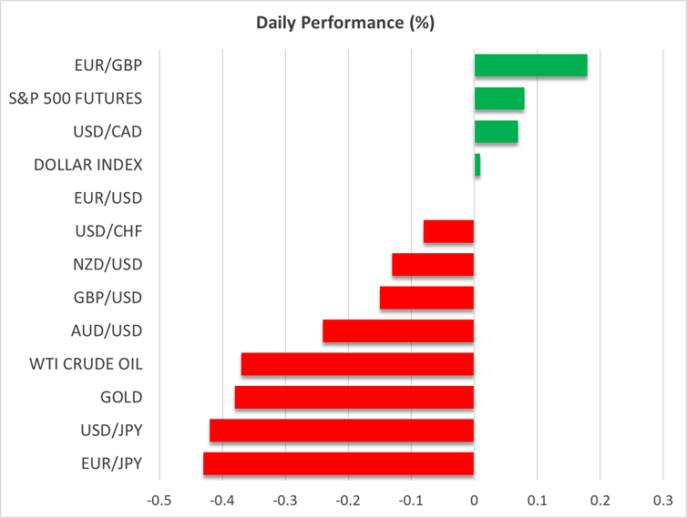Screen dimensions: 687x518
Task: Select the 0 axis tick label
Action: (x=474, y=501)
